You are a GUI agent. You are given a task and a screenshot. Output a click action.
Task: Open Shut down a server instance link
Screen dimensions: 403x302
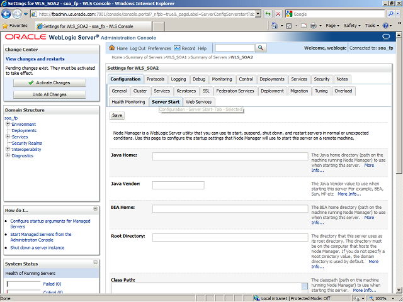(x=37, y=248)
